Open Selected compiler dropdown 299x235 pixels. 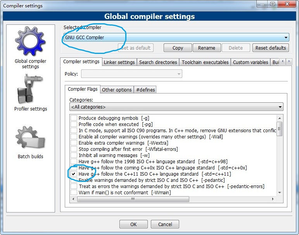pos(176,37)
